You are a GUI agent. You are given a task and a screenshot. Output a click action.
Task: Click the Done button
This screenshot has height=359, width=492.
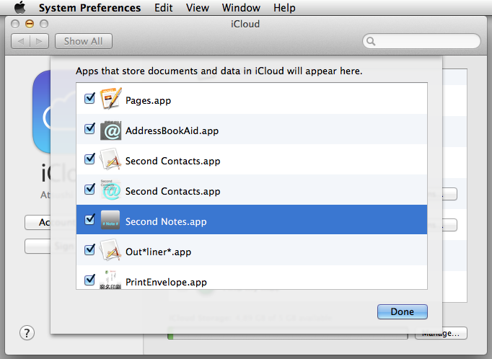point(403,311)
